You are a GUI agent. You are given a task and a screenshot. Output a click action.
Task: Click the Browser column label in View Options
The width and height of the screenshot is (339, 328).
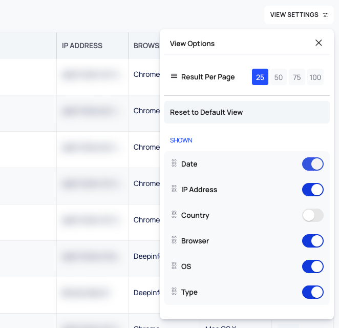point(195,241)
